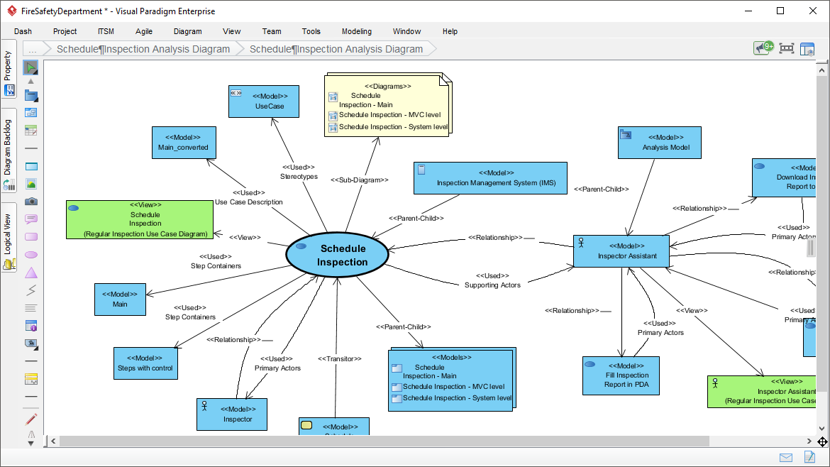The height and width of the screenshot is (467, 830).
Task: Select the Inspector model node
Action: (232, 414)
